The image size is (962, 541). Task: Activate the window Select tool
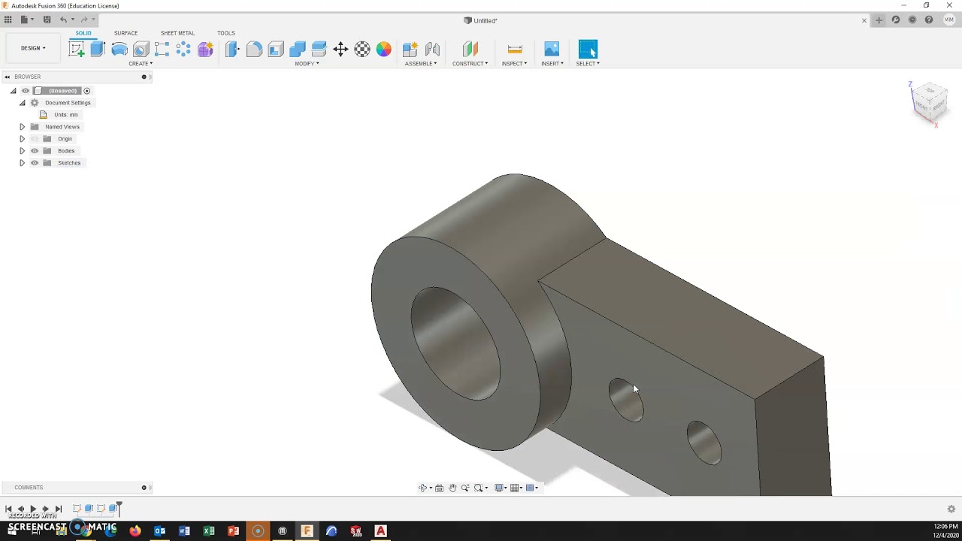[x=588, y=50]
